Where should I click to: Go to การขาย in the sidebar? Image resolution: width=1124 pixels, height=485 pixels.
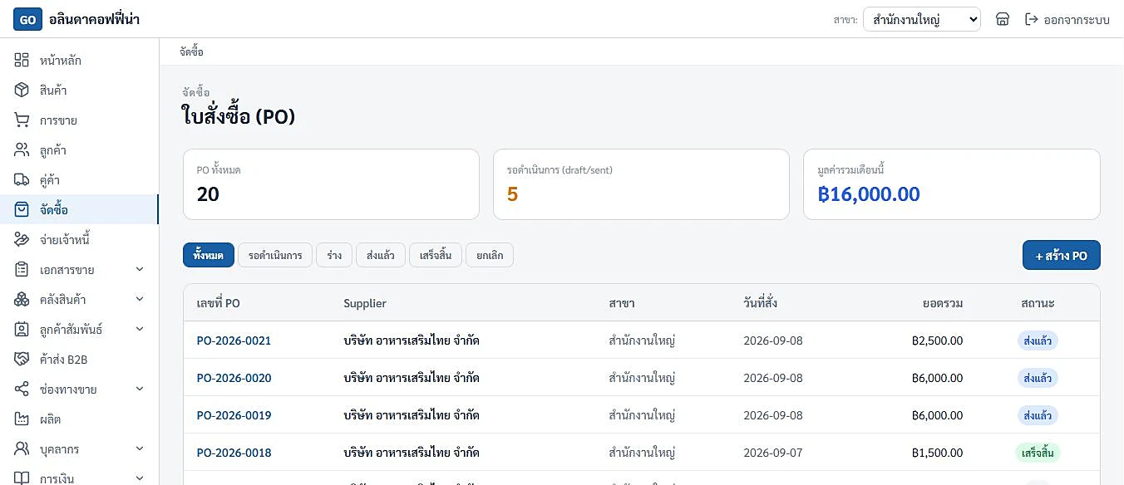[x=79, y=120]
